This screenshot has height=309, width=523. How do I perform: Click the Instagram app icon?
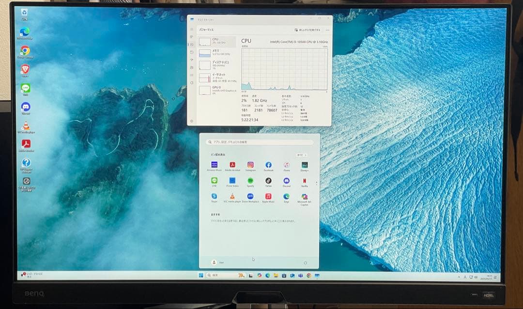pos(250,165)
